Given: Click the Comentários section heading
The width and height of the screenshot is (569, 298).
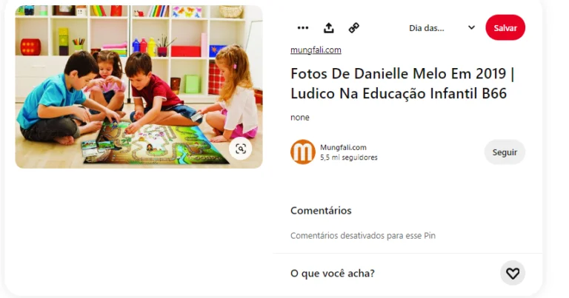Looking at the screenshot, I should [x=321, y=211].
